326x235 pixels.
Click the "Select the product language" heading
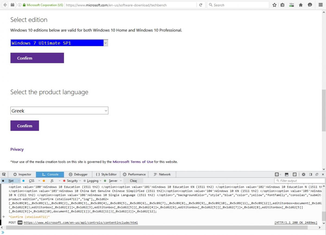[x=49, y=92]
